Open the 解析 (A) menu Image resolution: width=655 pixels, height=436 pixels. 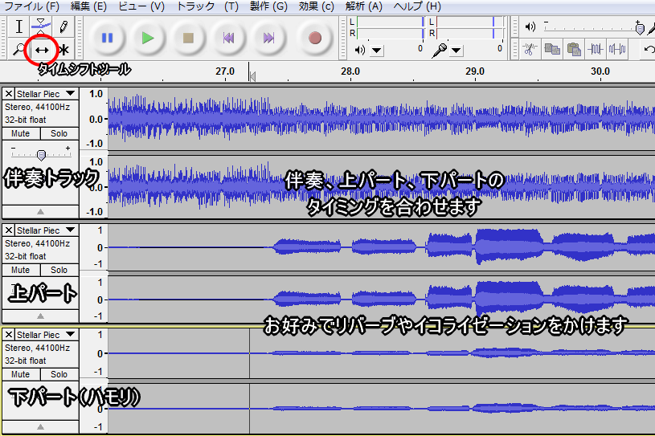[x=364, y=6]
